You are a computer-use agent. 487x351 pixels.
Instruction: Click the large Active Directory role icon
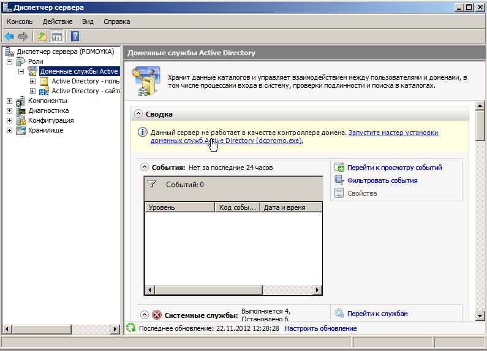pyautogui.click(x=146, y=80)
